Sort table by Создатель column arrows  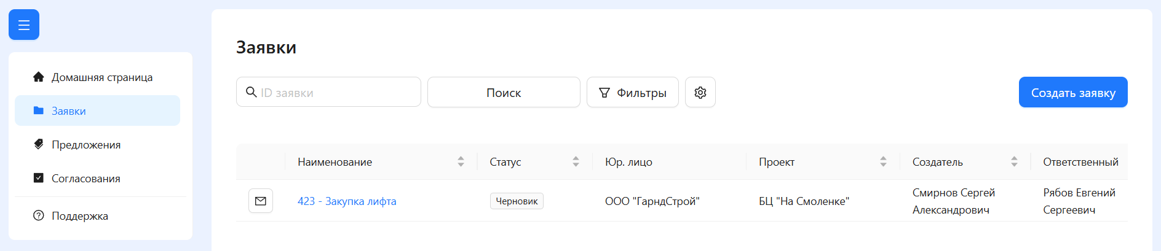[x=1014, y=161]
